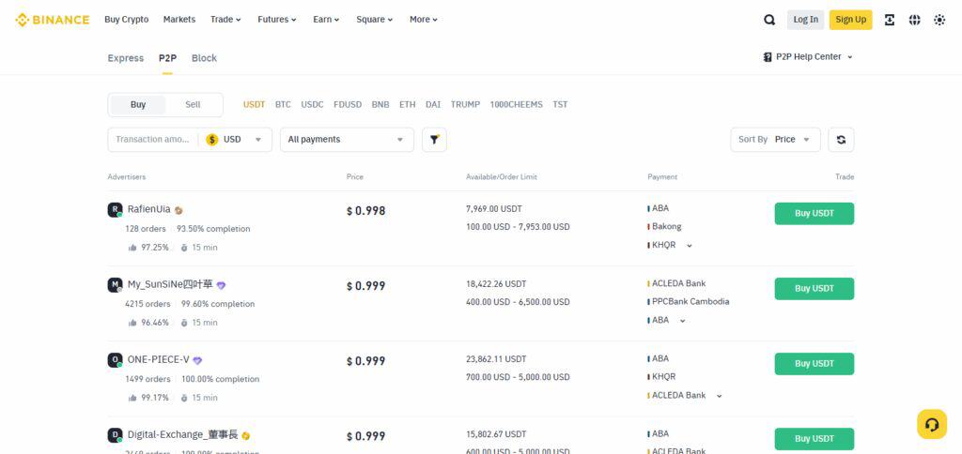Buy USDT from RafienUia
This screenshot has height=454, width=962.
point(815,214)
